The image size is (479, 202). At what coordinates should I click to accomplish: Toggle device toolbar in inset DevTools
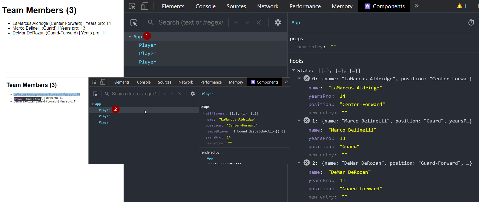[103, 82]
